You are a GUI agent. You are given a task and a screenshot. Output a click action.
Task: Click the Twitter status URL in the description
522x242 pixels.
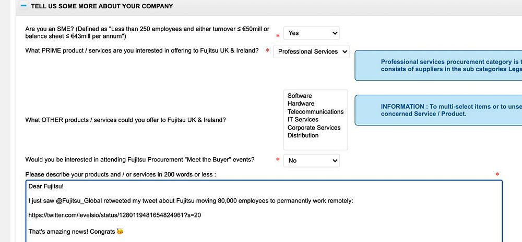115,214
